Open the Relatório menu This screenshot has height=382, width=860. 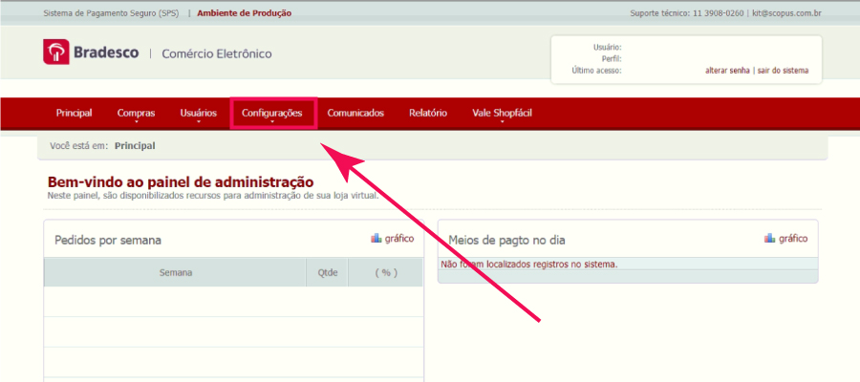coord(428,113)
